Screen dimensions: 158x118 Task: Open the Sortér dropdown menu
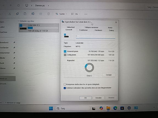(x=61, y=14)
